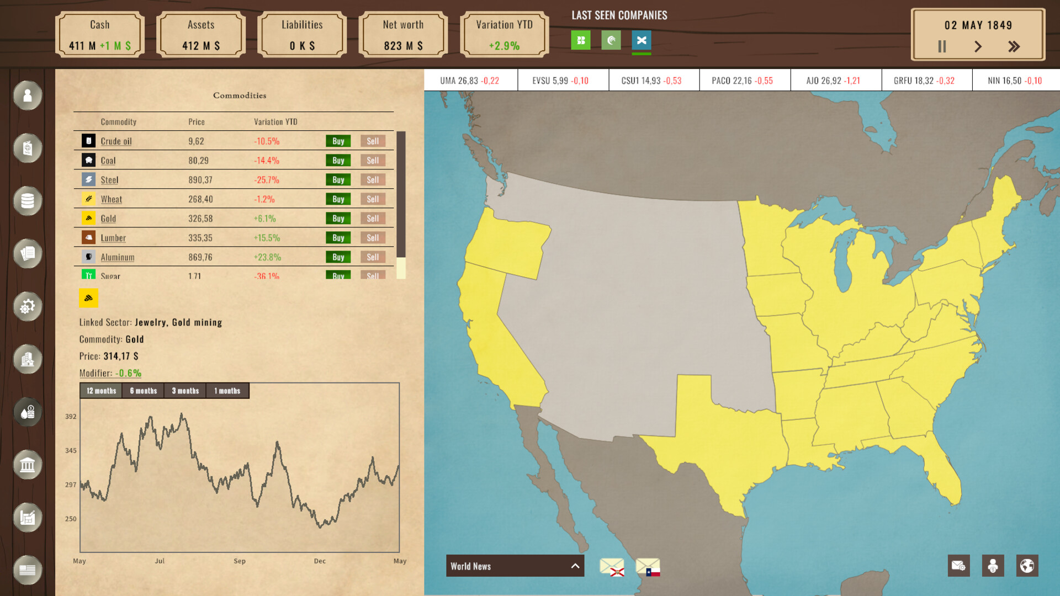Open the player profile sidebar panel
This screenshot has height=596, width=1060.
pyautogui.click(x=27, y=96)
